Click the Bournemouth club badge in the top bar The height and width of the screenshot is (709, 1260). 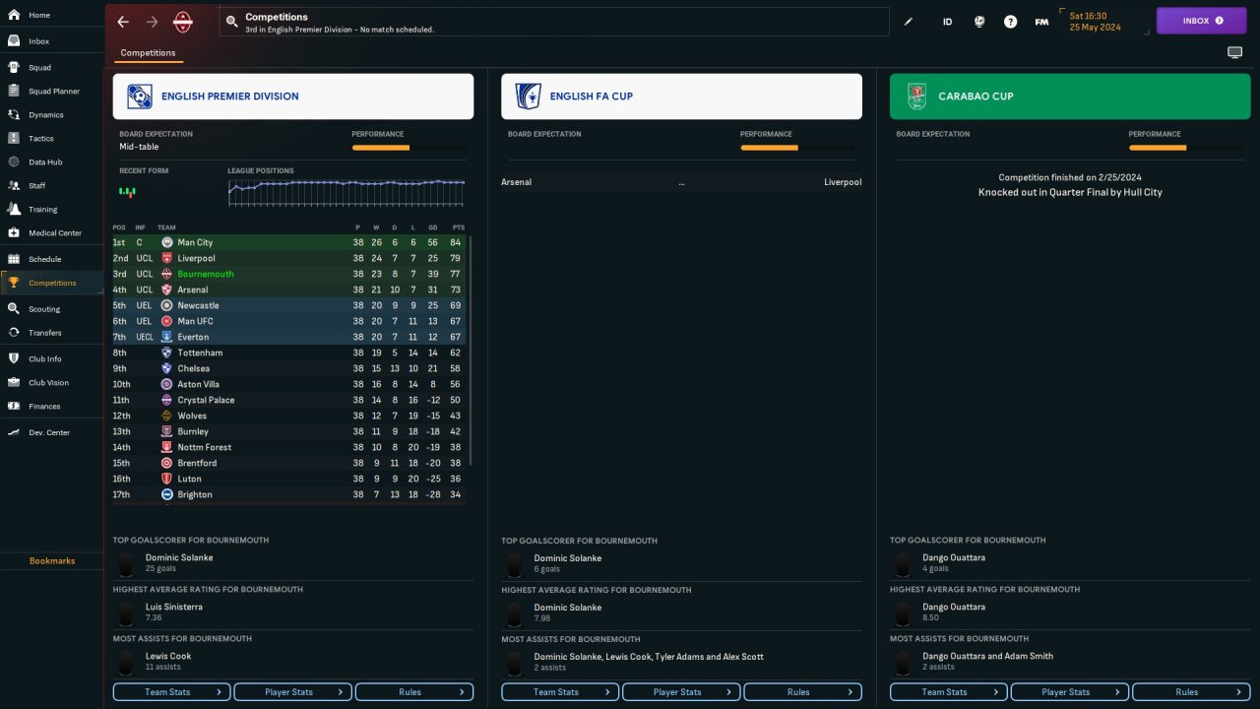click(182, 22)
